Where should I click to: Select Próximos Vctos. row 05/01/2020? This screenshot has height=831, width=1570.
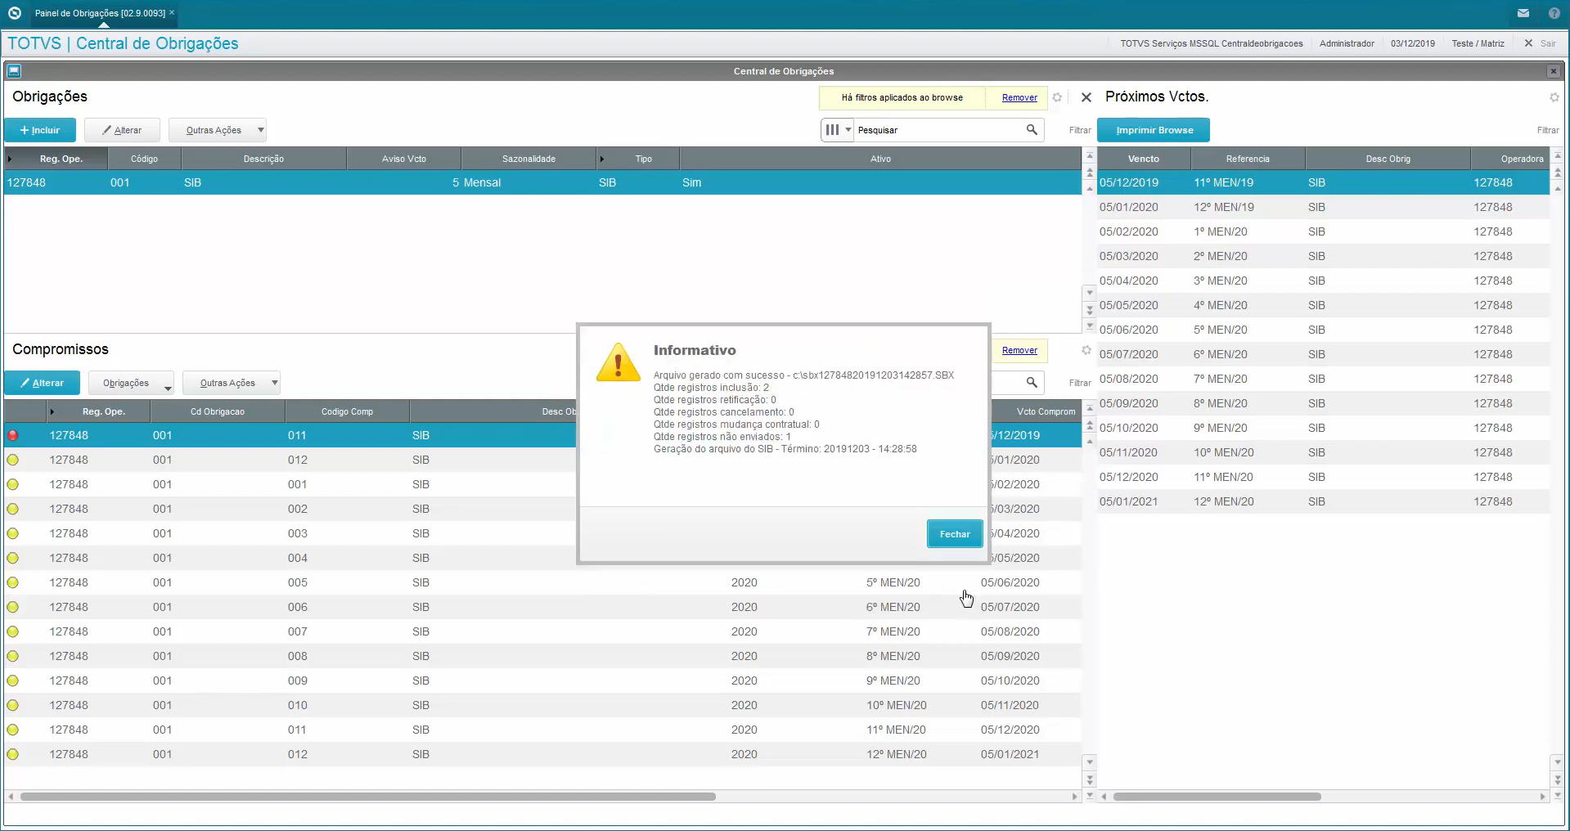(x=1323, y=207)
